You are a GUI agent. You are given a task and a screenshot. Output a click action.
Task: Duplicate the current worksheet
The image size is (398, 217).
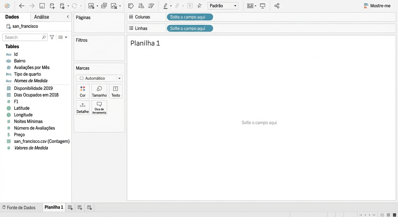point(104,6)
